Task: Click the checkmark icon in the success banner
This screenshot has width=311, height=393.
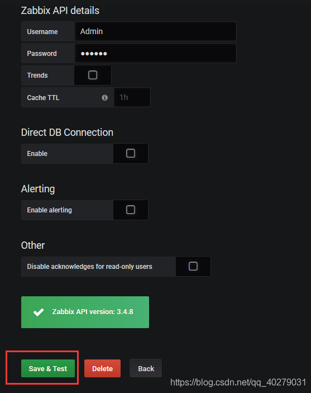Action: [39, 312]
